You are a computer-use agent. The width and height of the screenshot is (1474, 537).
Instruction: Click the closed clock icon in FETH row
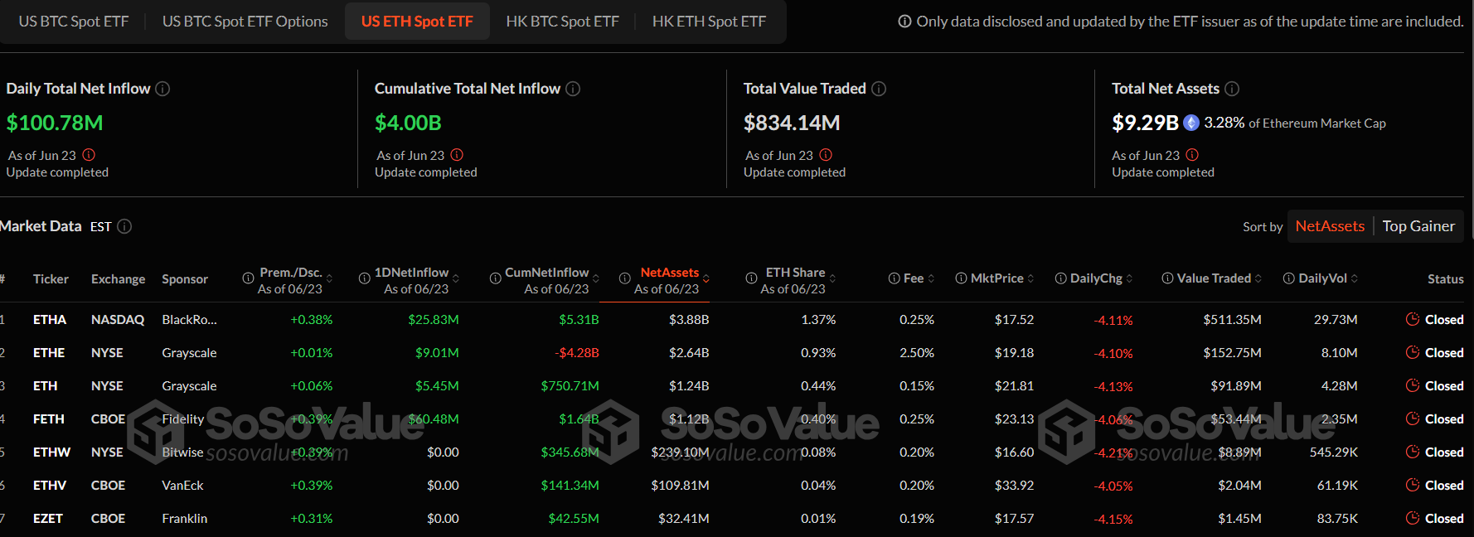1413,418
